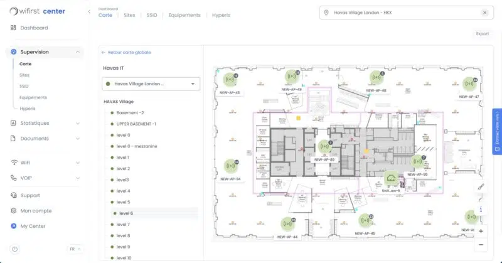
Task: Select the NEW-AP-47 access point marker
Action: (x=469, y=83)
